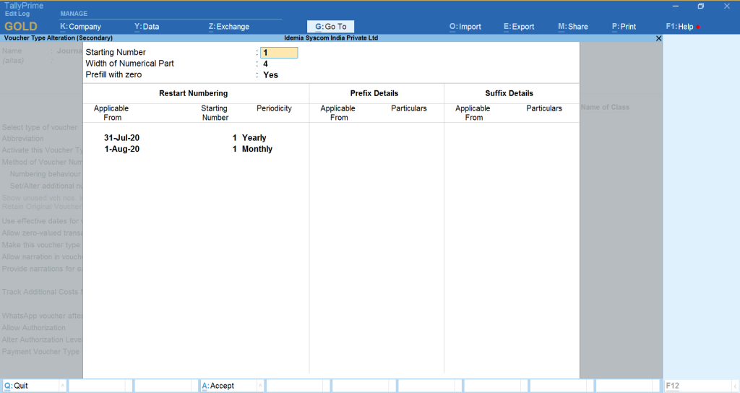Change the Monthly periodicity option
The width and height of the screenshot is (740, 393).
click(x=257, y=149)
